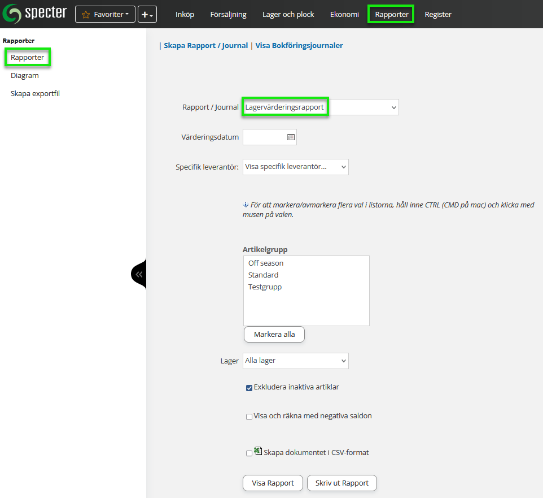Viewport: 543px width, 498px height.
Task: Uncheck Exkludera inaktiva artiklar
Action: pos(249,388)
